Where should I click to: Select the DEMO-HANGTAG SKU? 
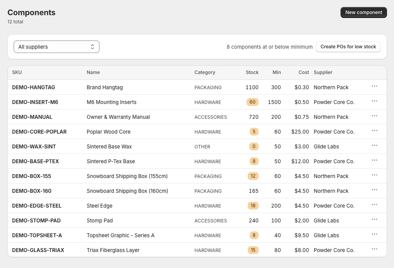click(x=34, y=87)
